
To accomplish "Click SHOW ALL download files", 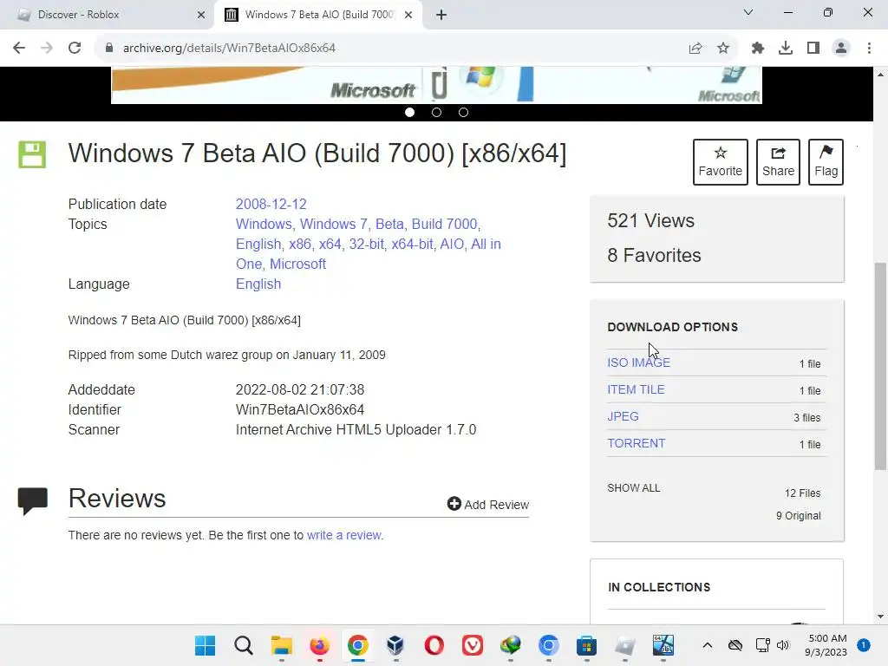I will click(x=634, y=488).
